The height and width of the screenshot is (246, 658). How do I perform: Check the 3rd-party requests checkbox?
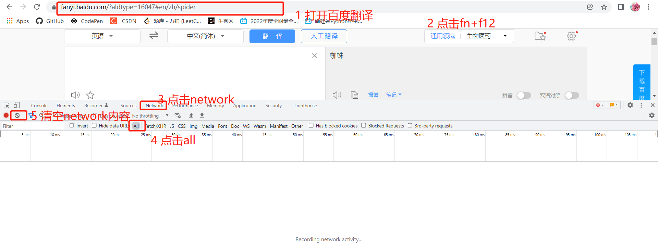click(410, 125)
